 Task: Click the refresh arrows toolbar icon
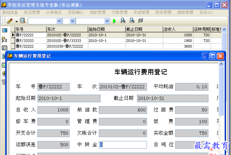[140, 21]
